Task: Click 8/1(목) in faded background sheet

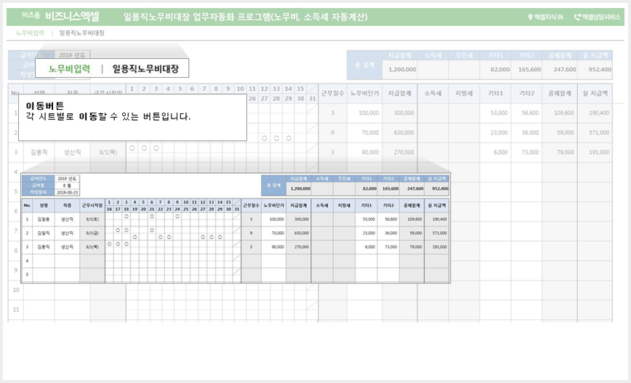Action: tap(108, 152)
